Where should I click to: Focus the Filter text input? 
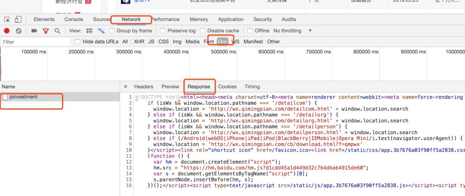point(36,42)
